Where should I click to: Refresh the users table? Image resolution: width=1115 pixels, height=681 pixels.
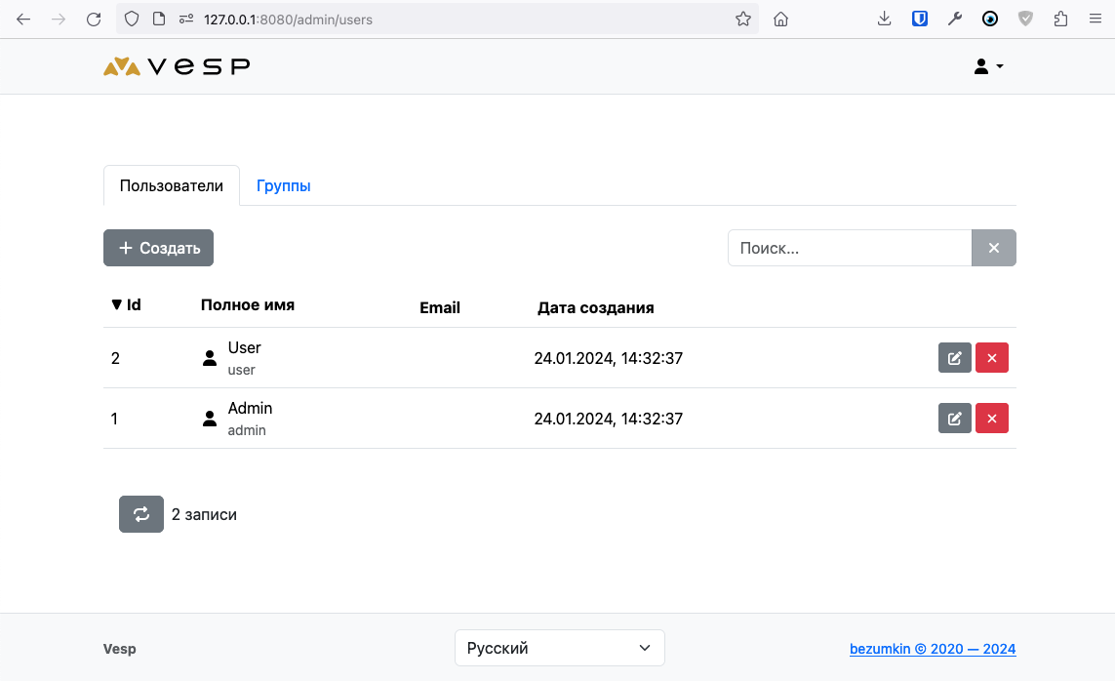(141, 514)
